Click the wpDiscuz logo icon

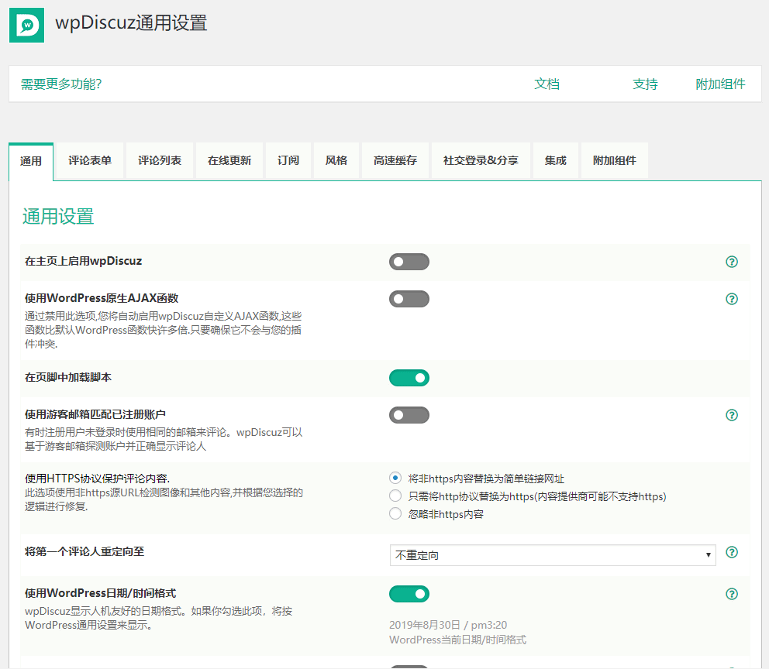[x=26, y=25]
